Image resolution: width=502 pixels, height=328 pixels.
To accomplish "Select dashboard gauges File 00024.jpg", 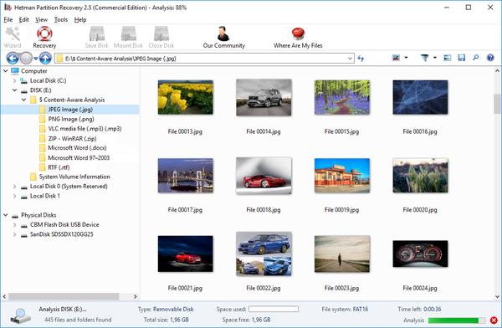I will [x=420, y=254].
